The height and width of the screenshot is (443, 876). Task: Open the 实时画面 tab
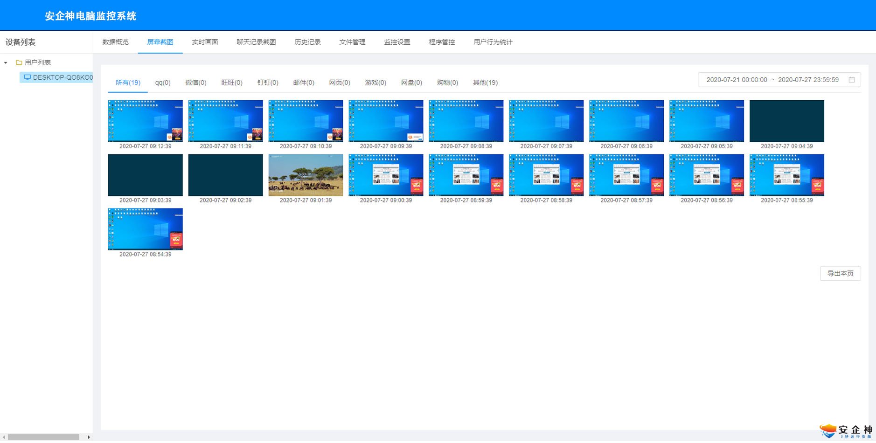pos(205,42)
